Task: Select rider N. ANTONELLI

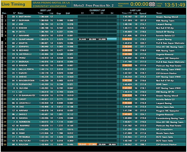Action: pos(24,54)
